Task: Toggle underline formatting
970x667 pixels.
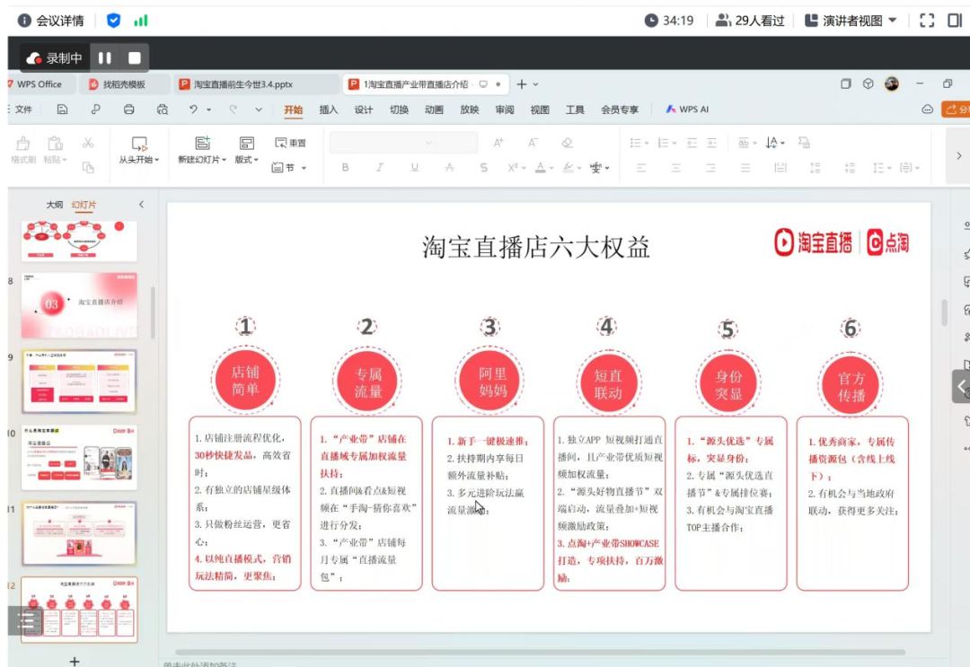Action: point(414,168)
